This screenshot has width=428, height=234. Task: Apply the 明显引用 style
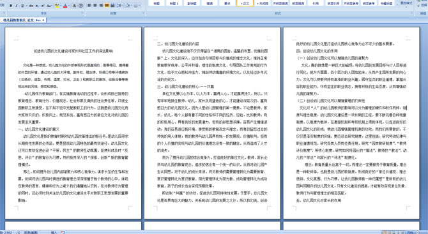tap(333, 3)
